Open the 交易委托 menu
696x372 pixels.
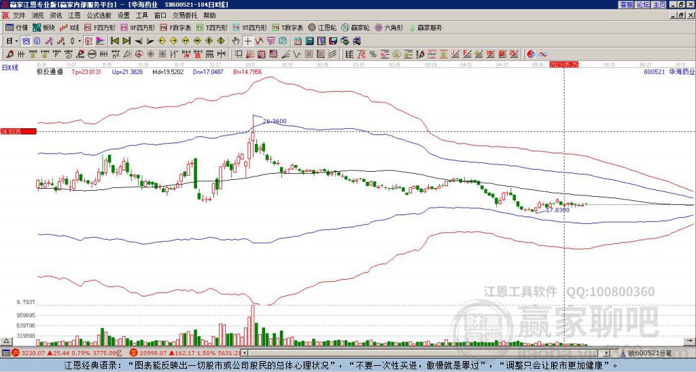(x=185, y=16)
